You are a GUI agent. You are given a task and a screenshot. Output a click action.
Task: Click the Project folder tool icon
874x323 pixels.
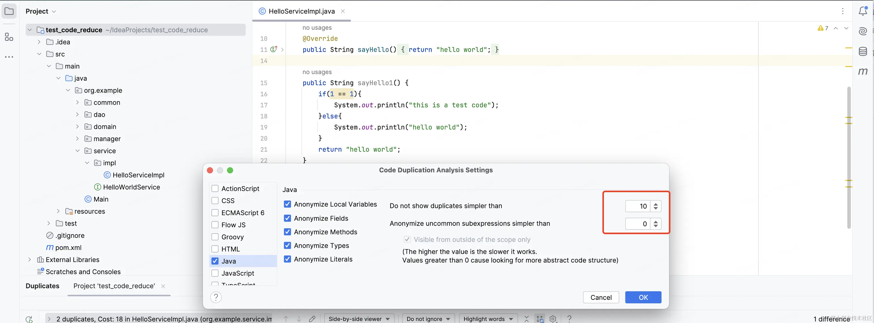point(9,11)
